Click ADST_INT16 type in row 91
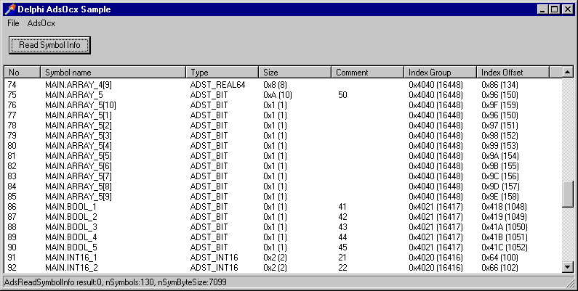The image size is (578, 291). [x=214, y=258]
